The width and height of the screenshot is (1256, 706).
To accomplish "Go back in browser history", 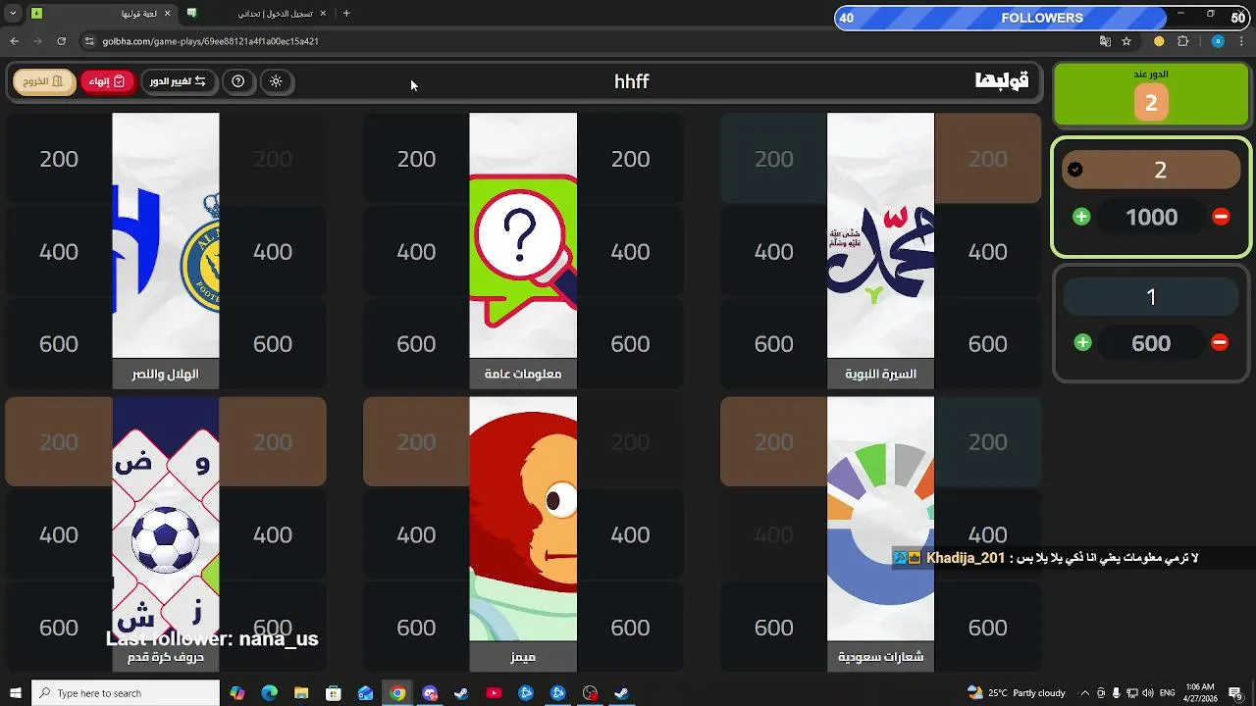I will point(14,41).
